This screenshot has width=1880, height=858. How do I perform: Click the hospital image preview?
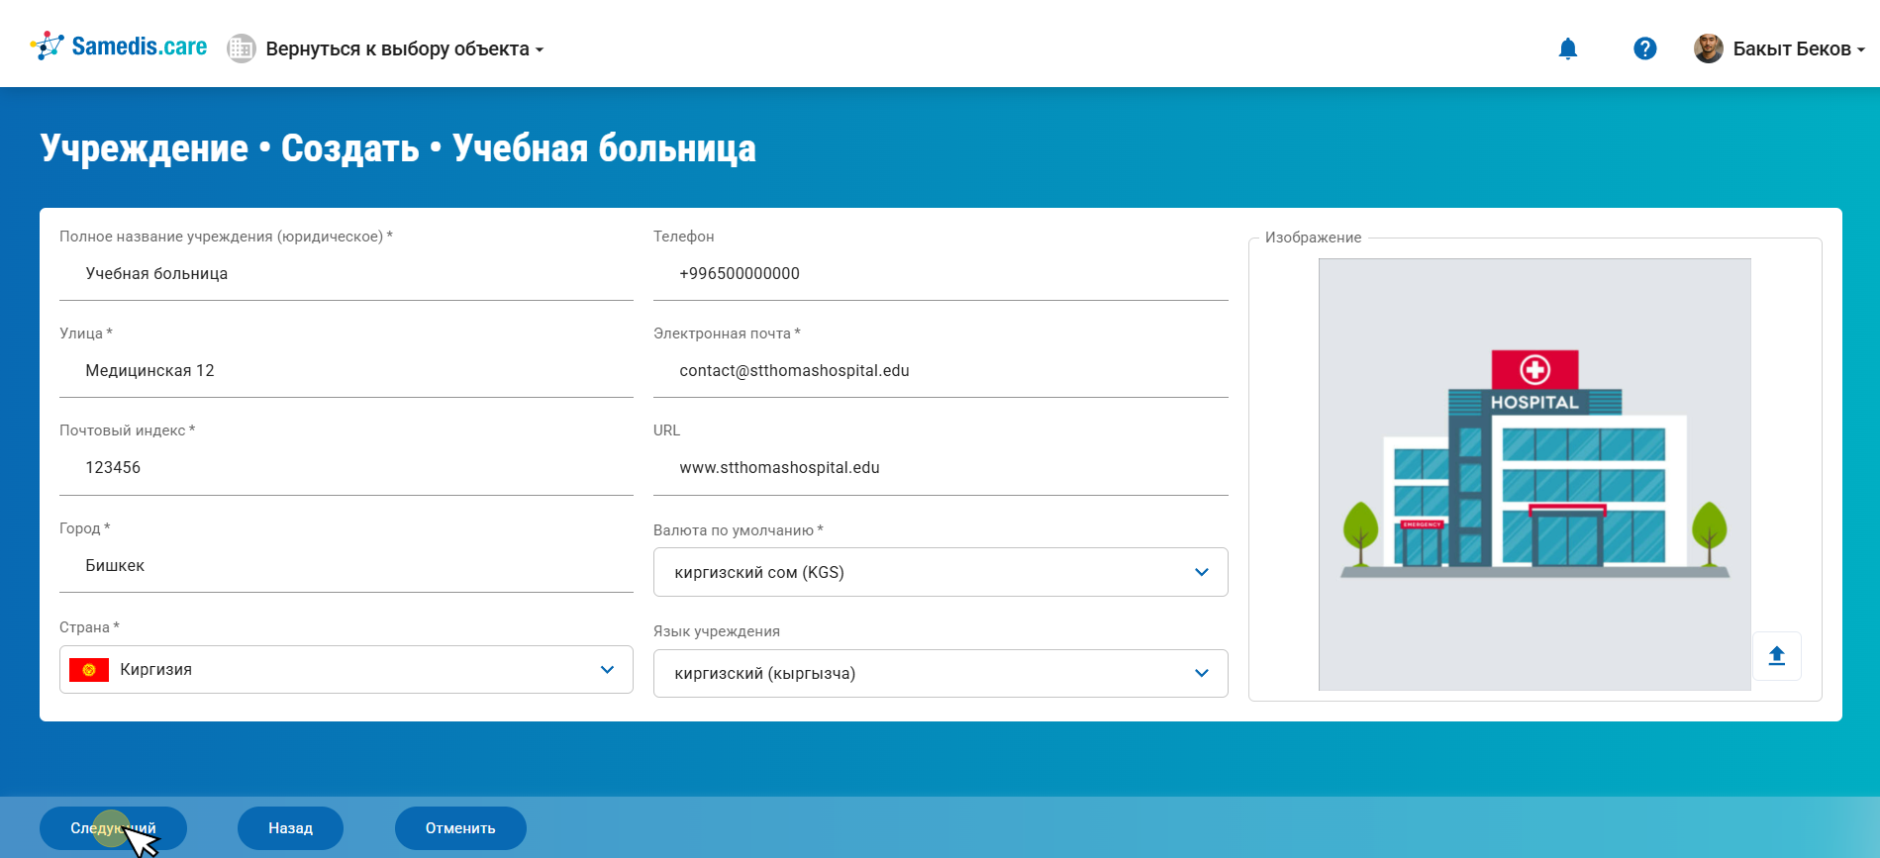1534,474
